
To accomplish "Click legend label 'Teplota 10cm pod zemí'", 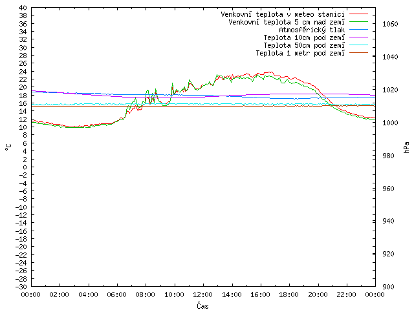I will click(304, 37).
